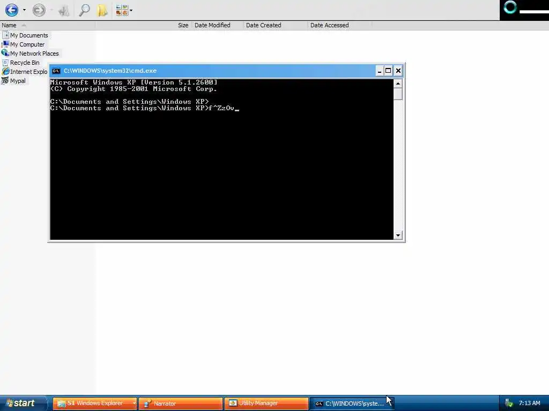Select the Mypal shortcut icon
The width and height of the screenshot is (549, 411).
point(5,80)
